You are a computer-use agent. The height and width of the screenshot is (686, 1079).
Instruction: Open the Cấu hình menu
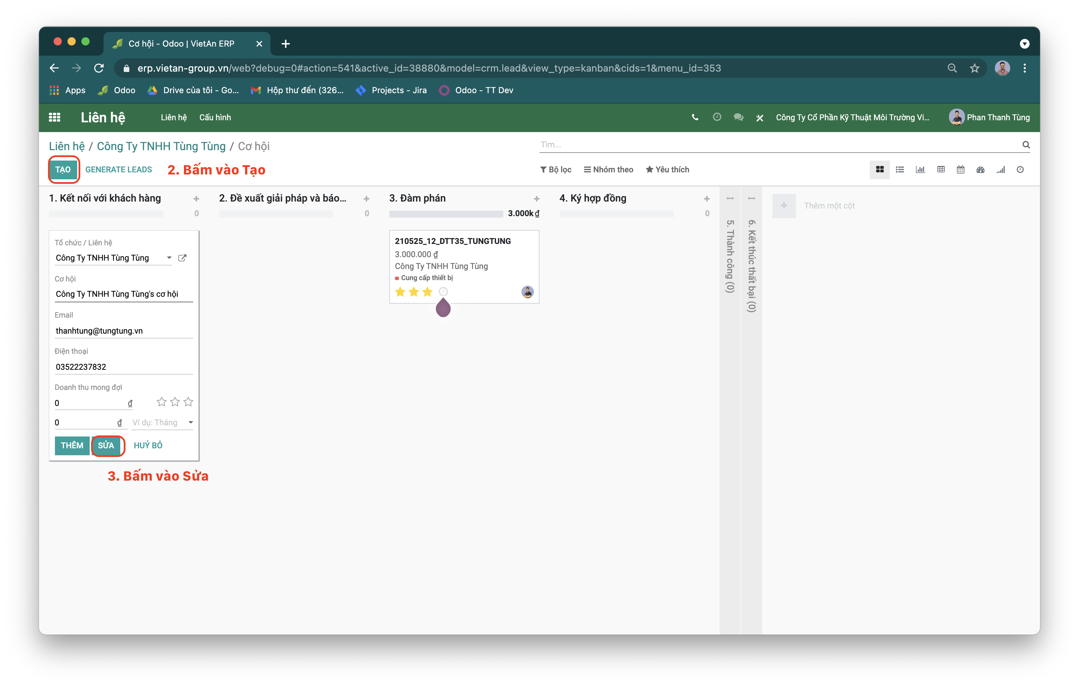(x=215, y=117)
